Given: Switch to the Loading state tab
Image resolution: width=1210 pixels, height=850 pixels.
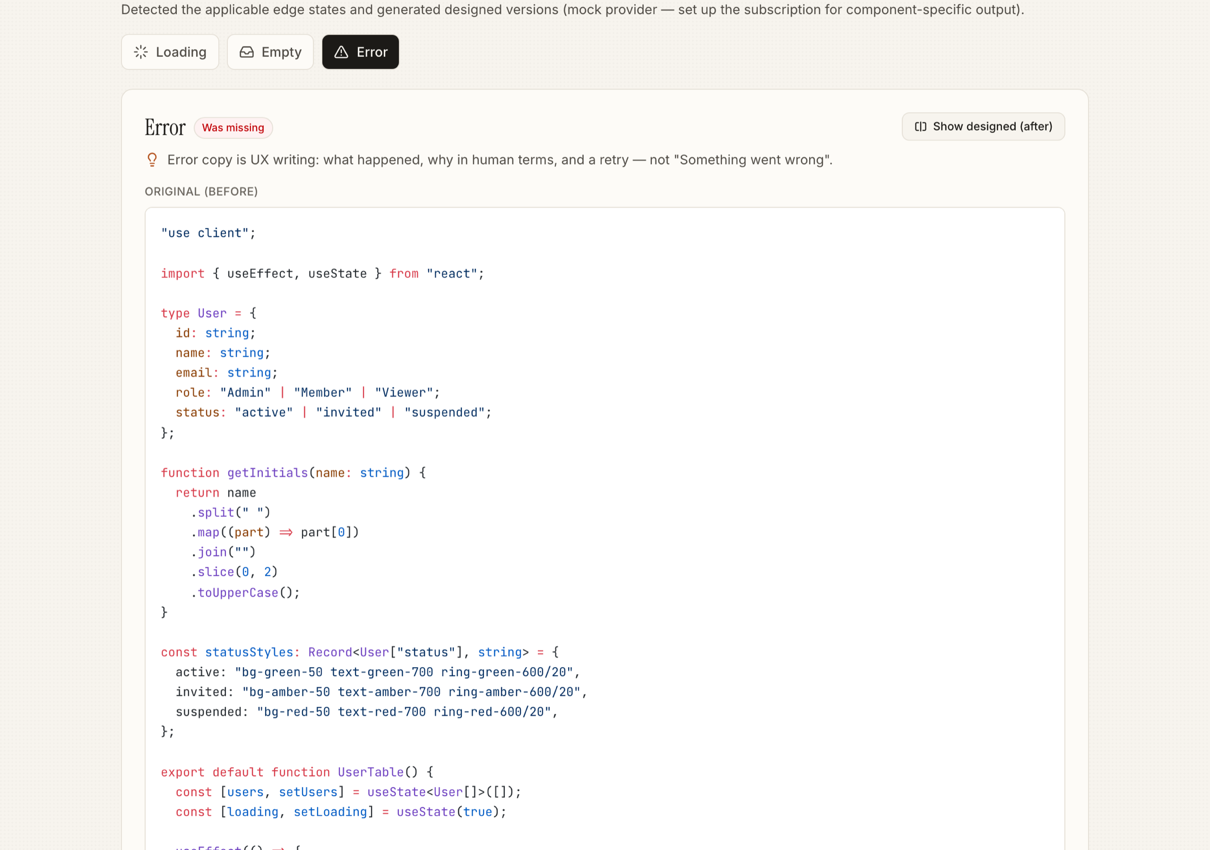Looking at the screenshot, I should [x=170, y=52].
